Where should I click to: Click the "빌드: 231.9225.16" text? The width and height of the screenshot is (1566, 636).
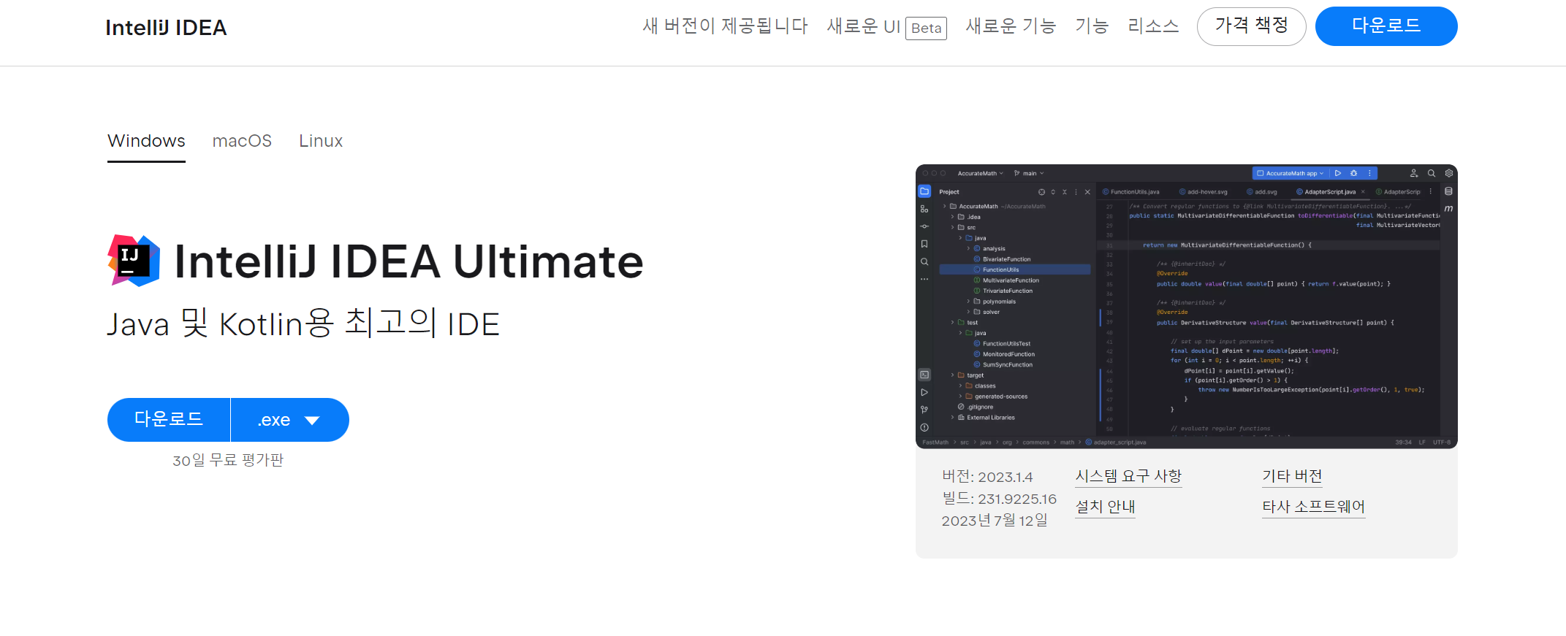(x=999, y=499)
